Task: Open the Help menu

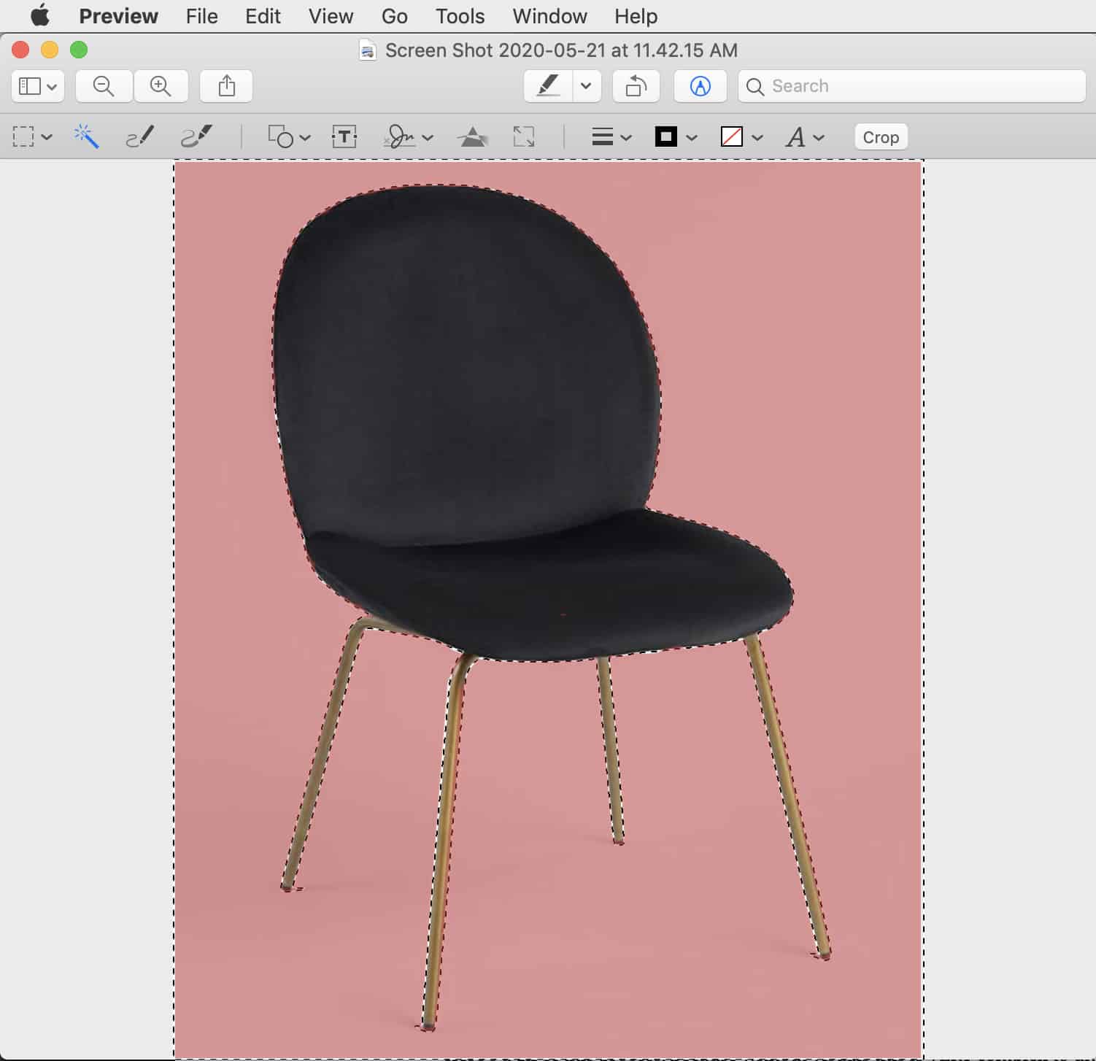Action: 636,16
